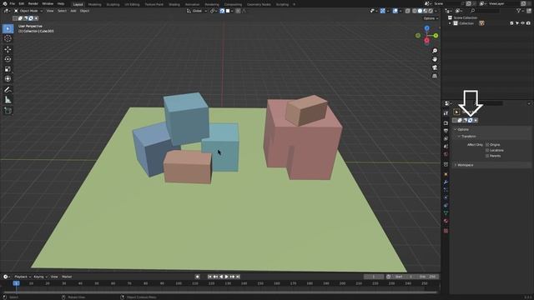This screenshot has width=534, height=300.
Task: Toggle Collection exclude checkbox in the outliner
Action: (511, 23)
